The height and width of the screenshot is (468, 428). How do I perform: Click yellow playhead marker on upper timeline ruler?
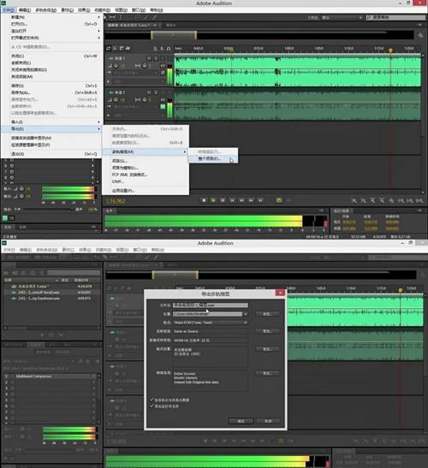click(x=390, y=50)
